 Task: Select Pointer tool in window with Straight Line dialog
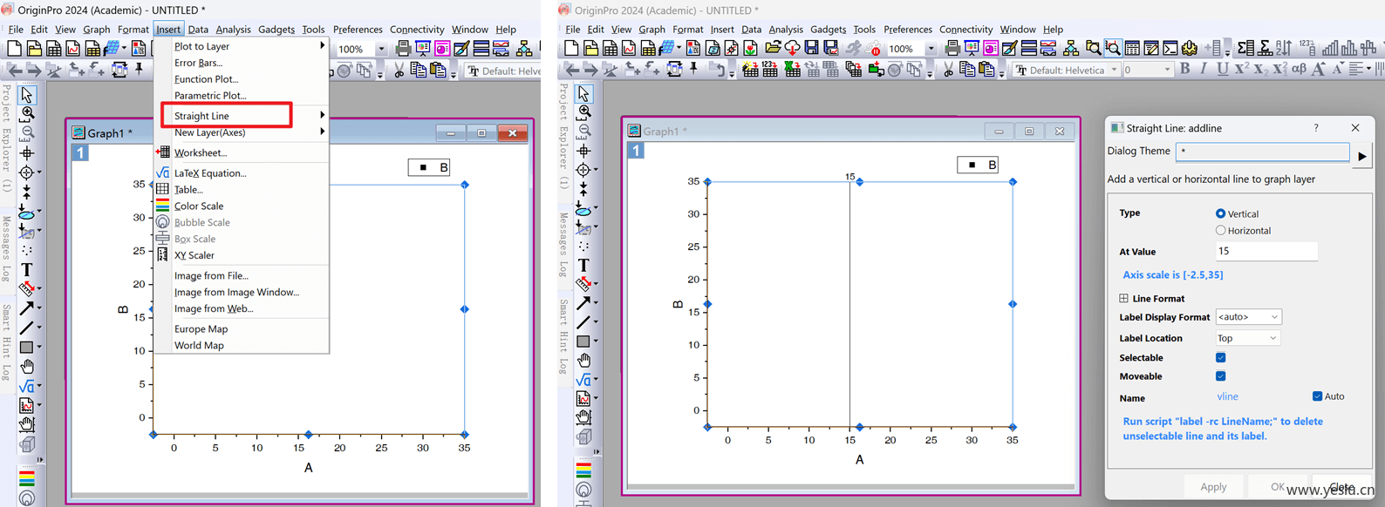[x=583, y=93]
